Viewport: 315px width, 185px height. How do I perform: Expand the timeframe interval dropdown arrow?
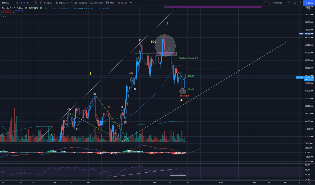31,3
